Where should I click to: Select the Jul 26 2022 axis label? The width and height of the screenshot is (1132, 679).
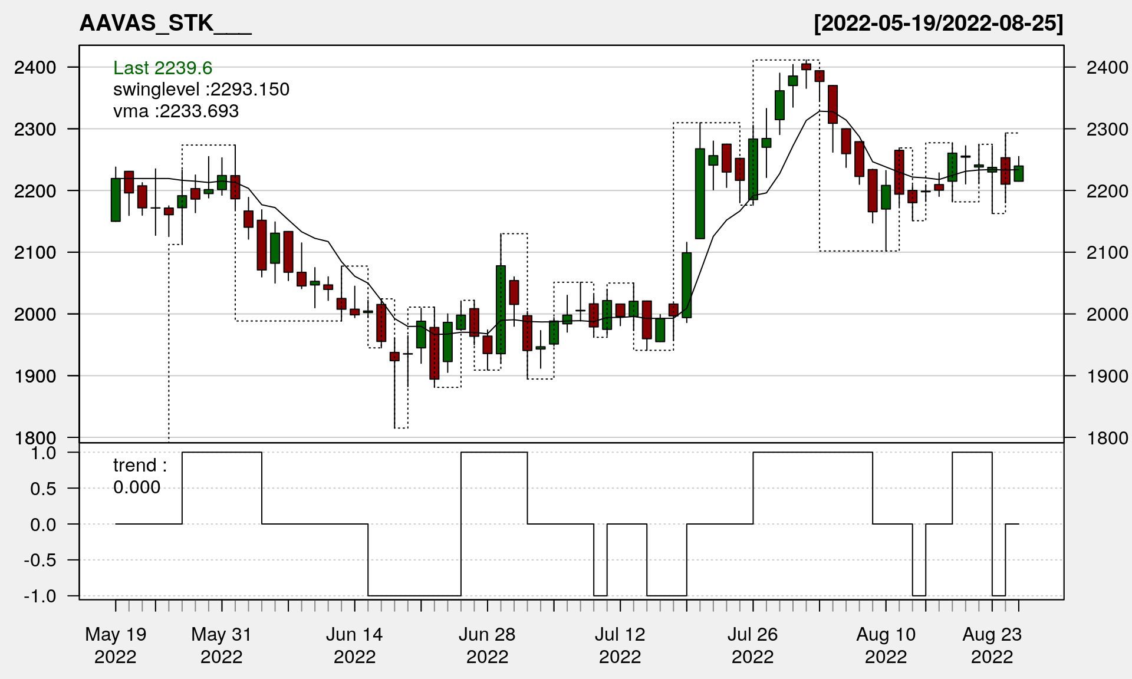(x=752, y=645)
